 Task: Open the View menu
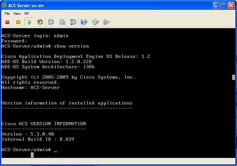tap(17, 14)
